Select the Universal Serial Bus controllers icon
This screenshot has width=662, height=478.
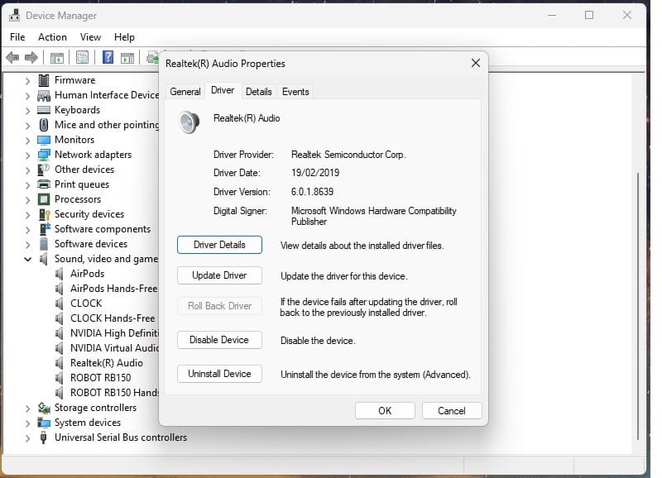click(43, 437)
